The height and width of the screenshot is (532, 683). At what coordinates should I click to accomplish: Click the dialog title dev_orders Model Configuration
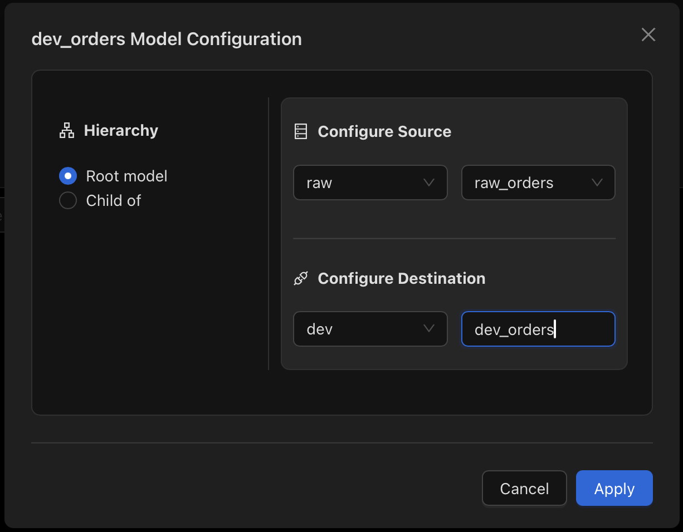(x=167, y=40)
